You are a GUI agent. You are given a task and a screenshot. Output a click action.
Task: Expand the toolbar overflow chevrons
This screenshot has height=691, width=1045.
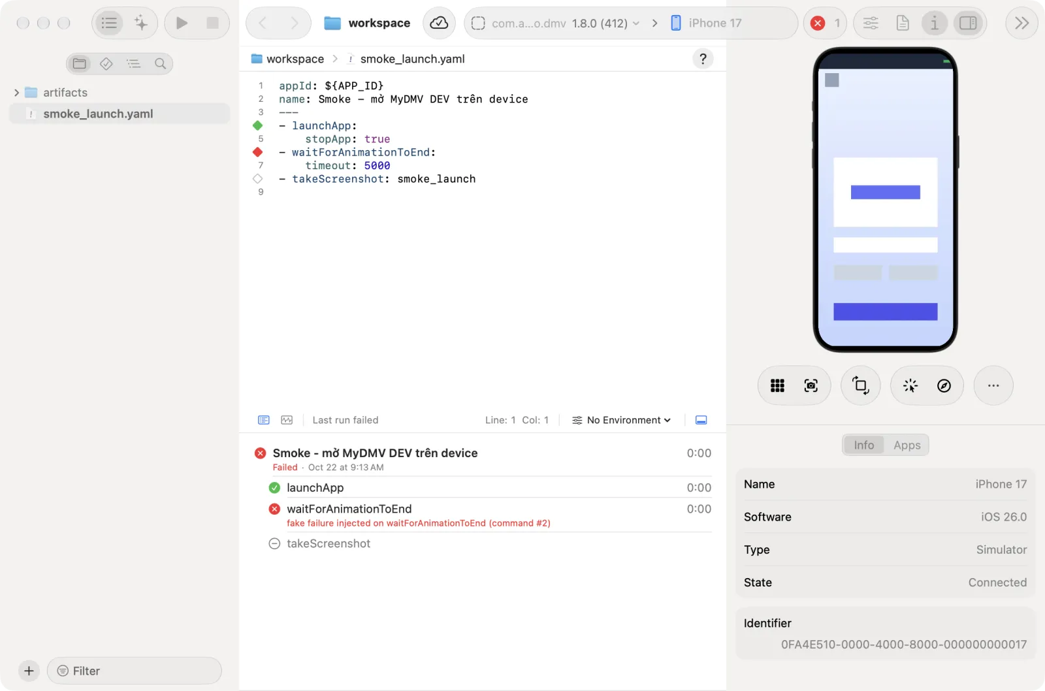coord(1021,23)
